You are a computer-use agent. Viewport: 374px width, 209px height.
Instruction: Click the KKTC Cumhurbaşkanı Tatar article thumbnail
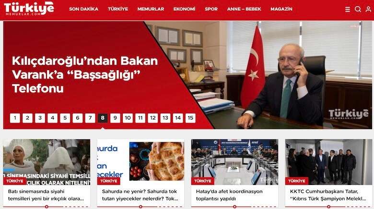(x=328, y=162)
